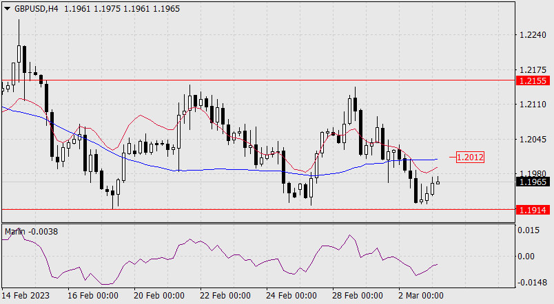Click the 24 Feb 00:00 time label
Viewport: 554px width, 304px height.
[x=291, y=296]
